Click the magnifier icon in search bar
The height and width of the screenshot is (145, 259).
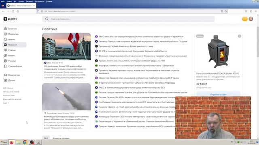(x=47, y=19)
